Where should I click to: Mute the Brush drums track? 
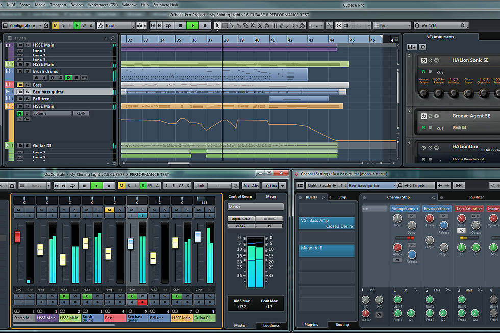click(20, 71)
